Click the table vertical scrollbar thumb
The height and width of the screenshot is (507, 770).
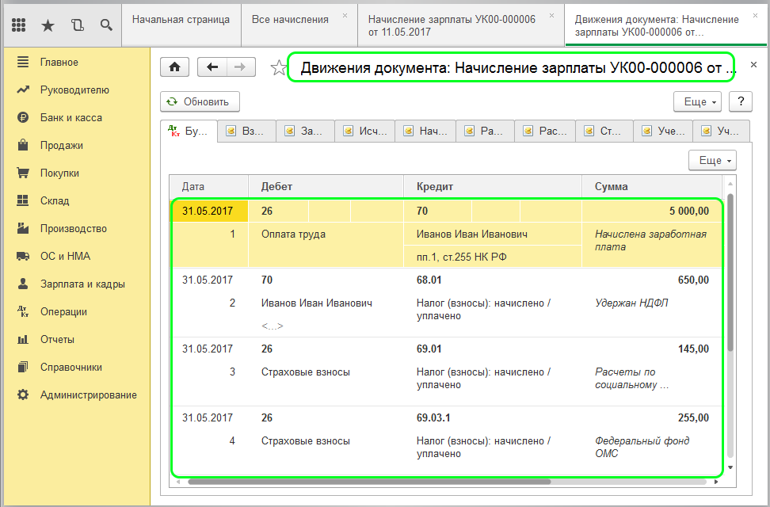click(x=730, y=273)
